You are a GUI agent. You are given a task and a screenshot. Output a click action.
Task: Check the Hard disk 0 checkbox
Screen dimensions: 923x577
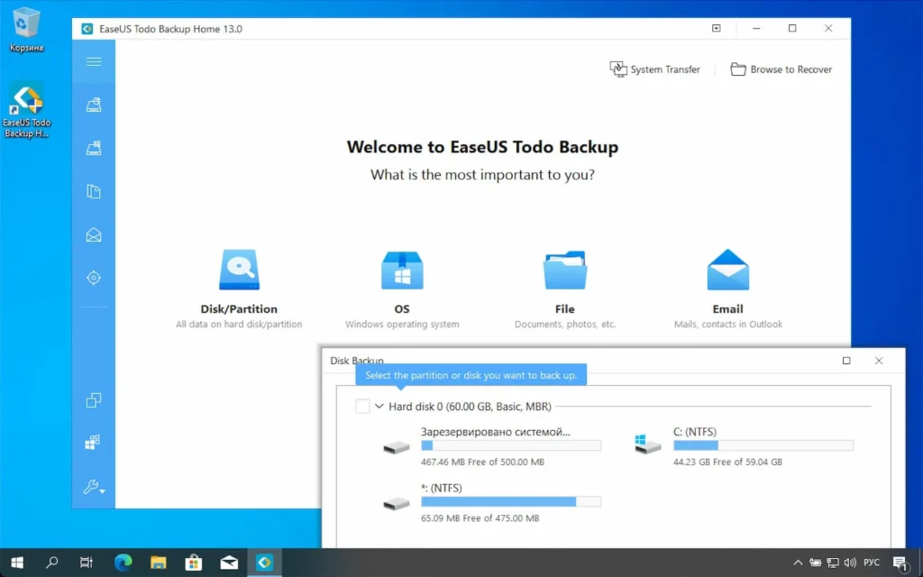[362, 407]
